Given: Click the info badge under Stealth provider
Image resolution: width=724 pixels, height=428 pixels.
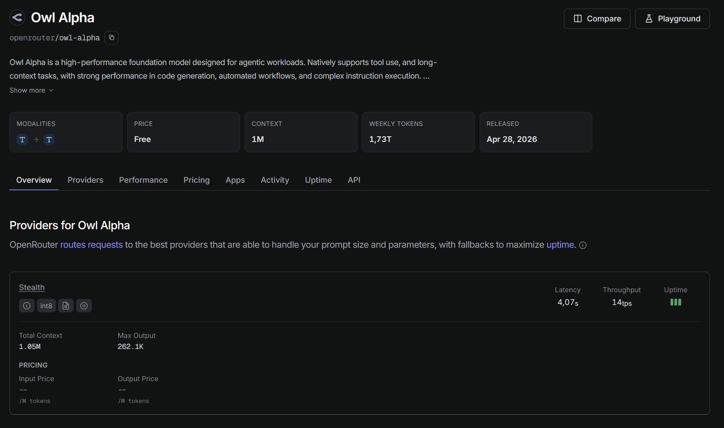Looking at the screenshot, I should (27, 306).
